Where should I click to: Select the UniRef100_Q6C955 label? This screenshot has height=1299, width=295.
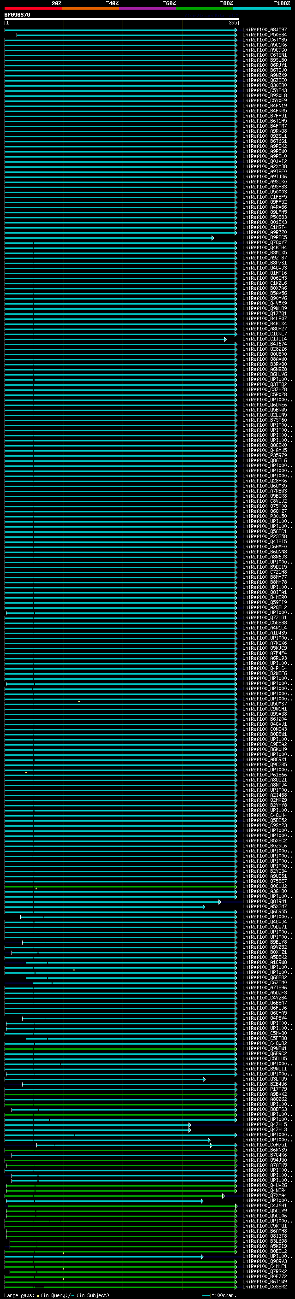[265, 912]
